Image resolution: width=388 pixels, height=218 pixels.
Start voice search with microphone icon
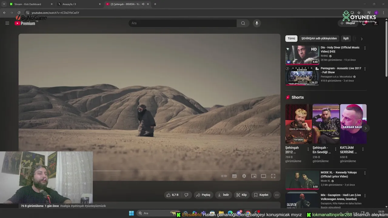point(257,23)
